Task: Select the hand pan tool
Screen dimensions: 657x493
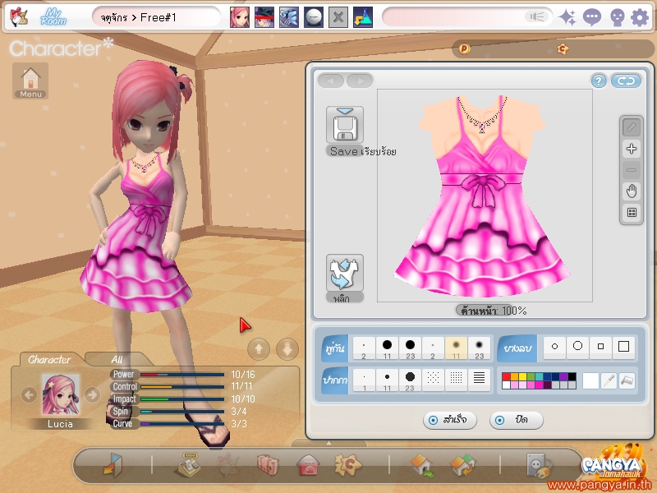Action: (632, 191)
